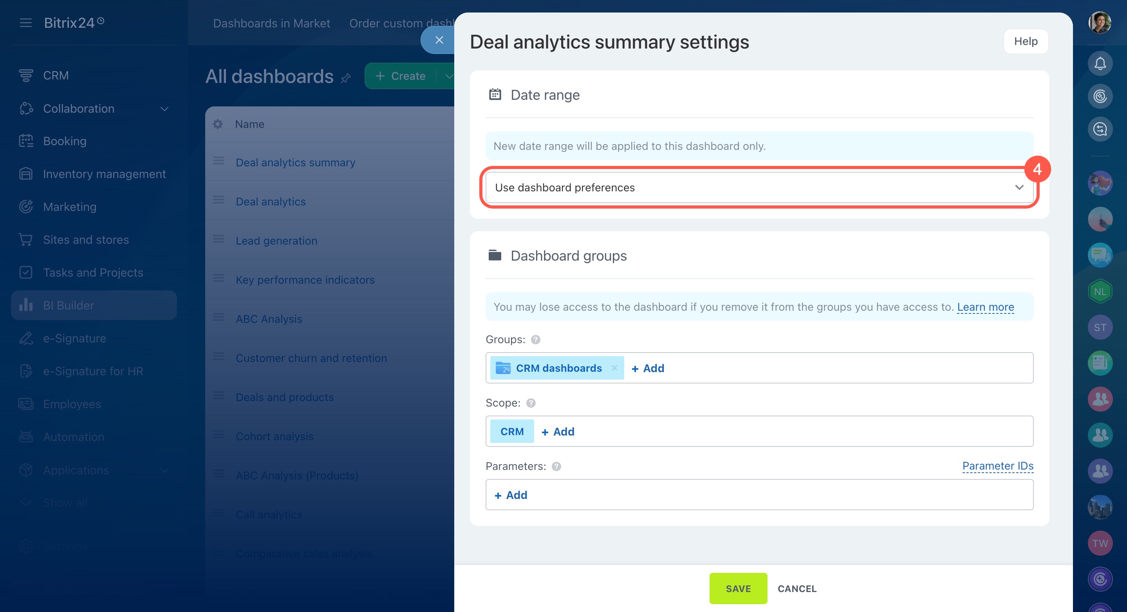1127x612 pixels.
Task: Click the Parameters help question mark icon
Action: 556,466
